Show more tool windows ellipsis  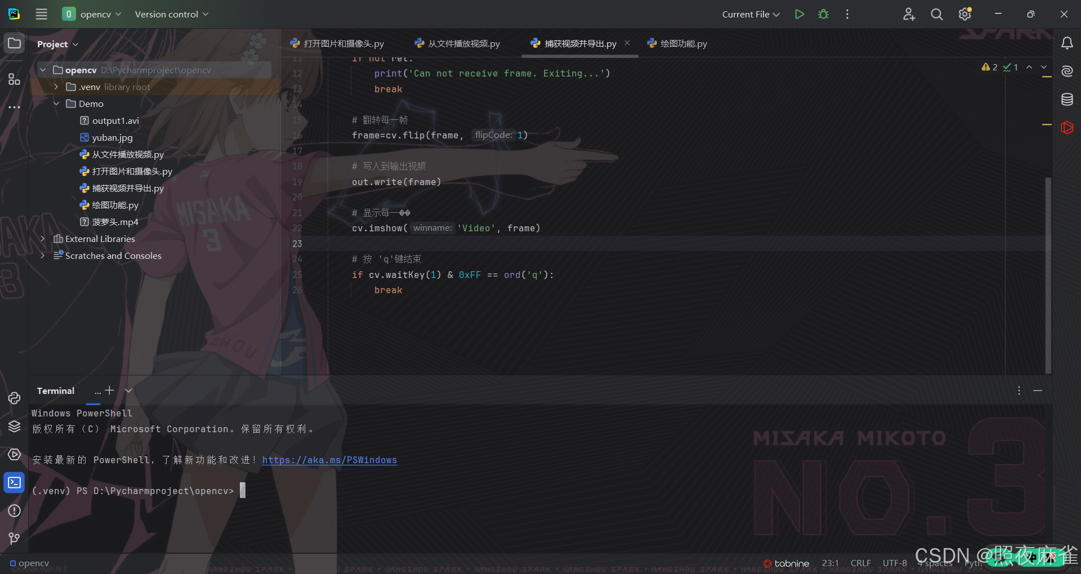pos(14,107)
